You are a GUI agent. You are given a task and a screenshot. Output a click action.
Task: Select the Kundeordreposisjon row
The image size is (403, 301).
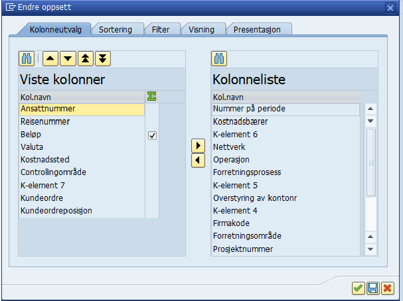point(82,211)
